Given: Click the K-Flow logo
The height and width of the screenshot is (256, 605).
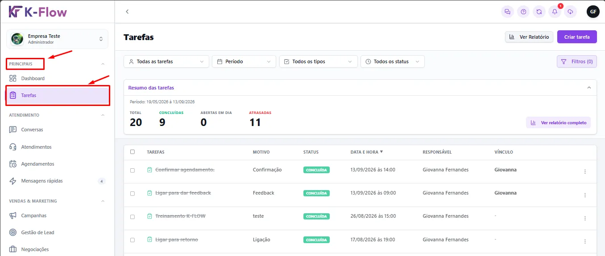Looking at the screenshot, I should click(38, 12).
